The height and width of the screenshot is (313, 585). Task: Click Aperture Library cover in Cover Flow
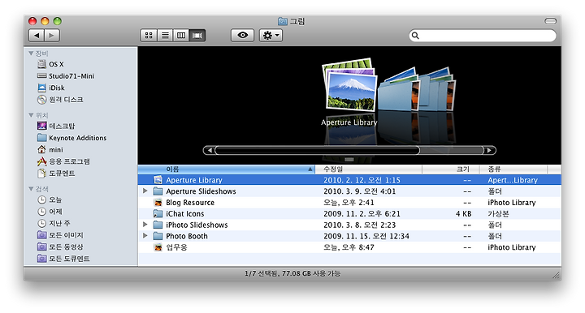349,85
